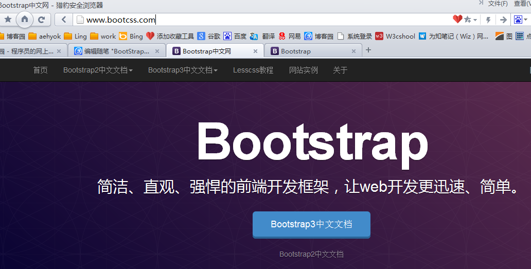Open the Bing bookmark

131,36
